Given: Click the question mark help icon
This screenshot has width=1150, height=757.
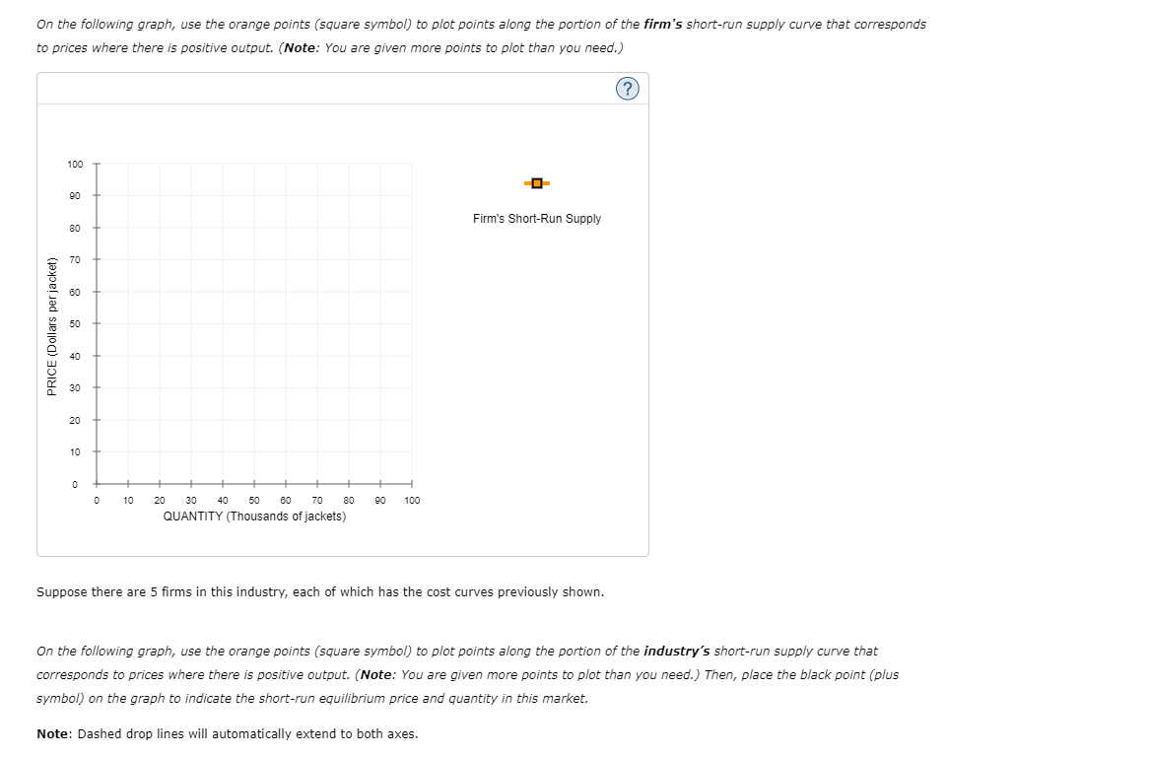Looking at the screenshot, I should 628,88.
